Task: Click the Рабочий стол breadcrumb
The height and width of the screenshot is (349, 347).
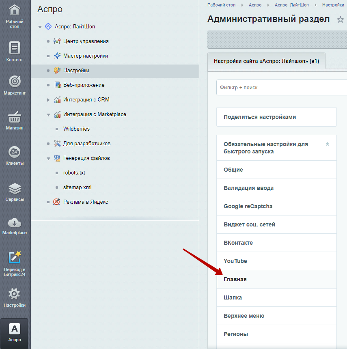Action: click(221, 5)
